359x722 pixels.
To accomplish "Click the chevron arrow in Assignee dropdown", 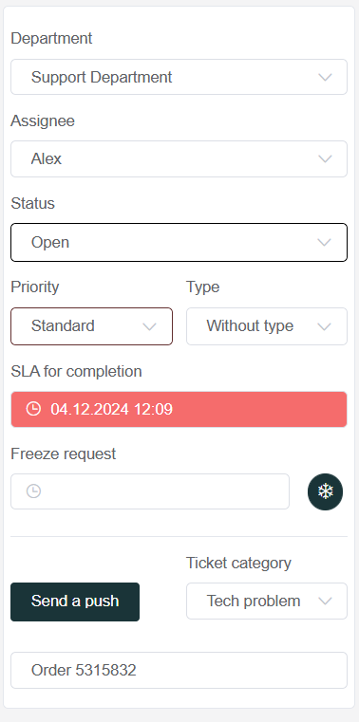I will coord(325,159).
